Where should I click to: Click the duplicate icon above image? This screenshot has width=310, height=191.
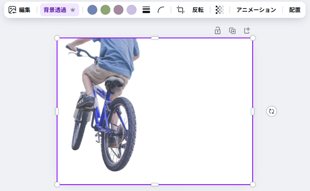point(232,31)
